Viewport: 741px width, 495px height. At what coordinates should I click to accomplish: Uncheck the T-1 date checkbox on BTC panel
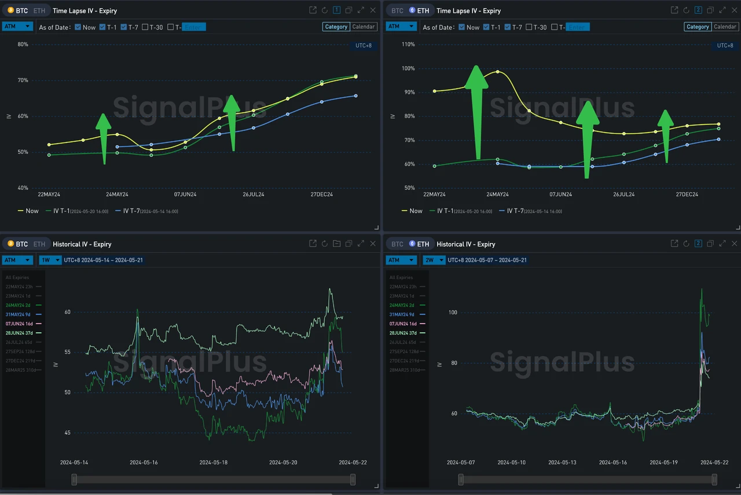click(102, 27)
